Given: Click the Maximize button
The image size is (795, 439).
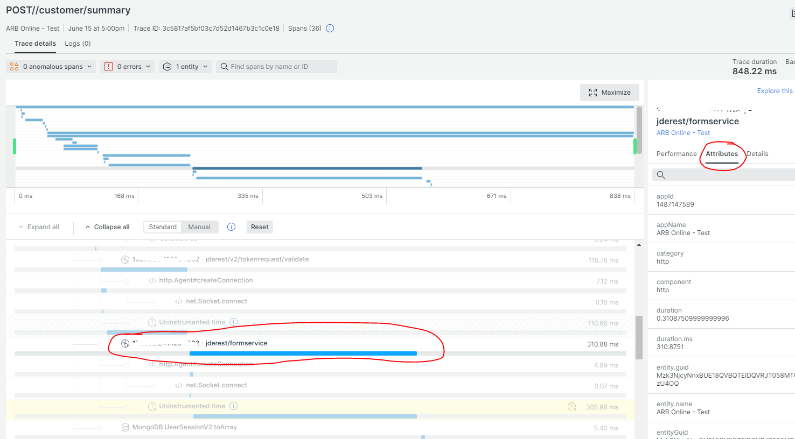Looking at the screenshot, I should click(610, 93).
